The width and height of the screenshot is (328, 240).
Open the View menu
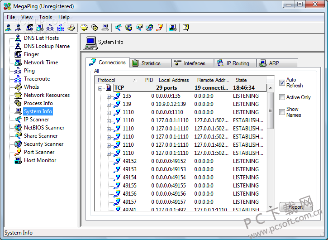[x=27, y=17]
